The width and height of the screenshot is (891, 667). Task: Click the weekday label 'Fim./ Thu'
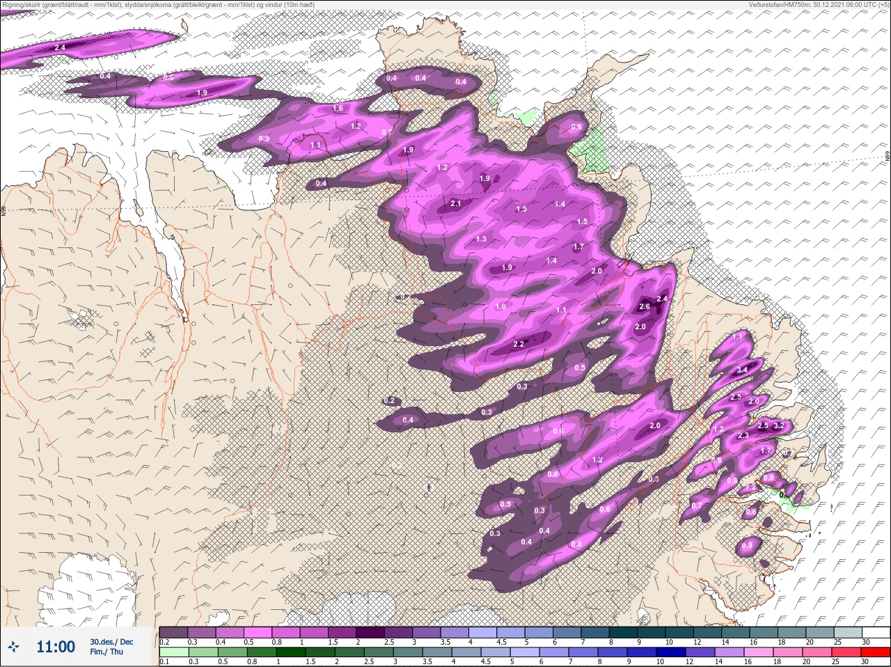(107, 652)
